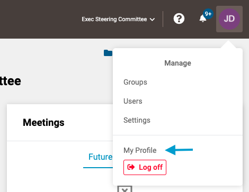
Task: Click the Manage menu heading
Action: click(x=177, y=63)
